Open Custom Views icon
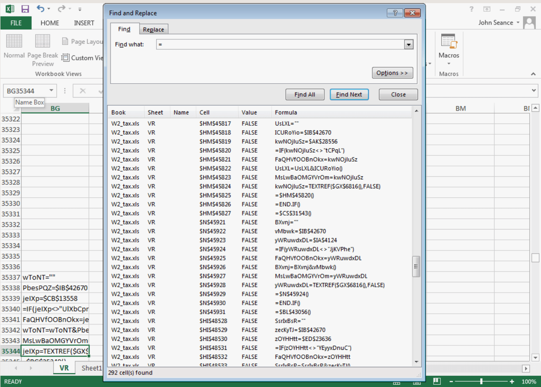This screenshot has width=541, height=387. (x=66, y=58)
